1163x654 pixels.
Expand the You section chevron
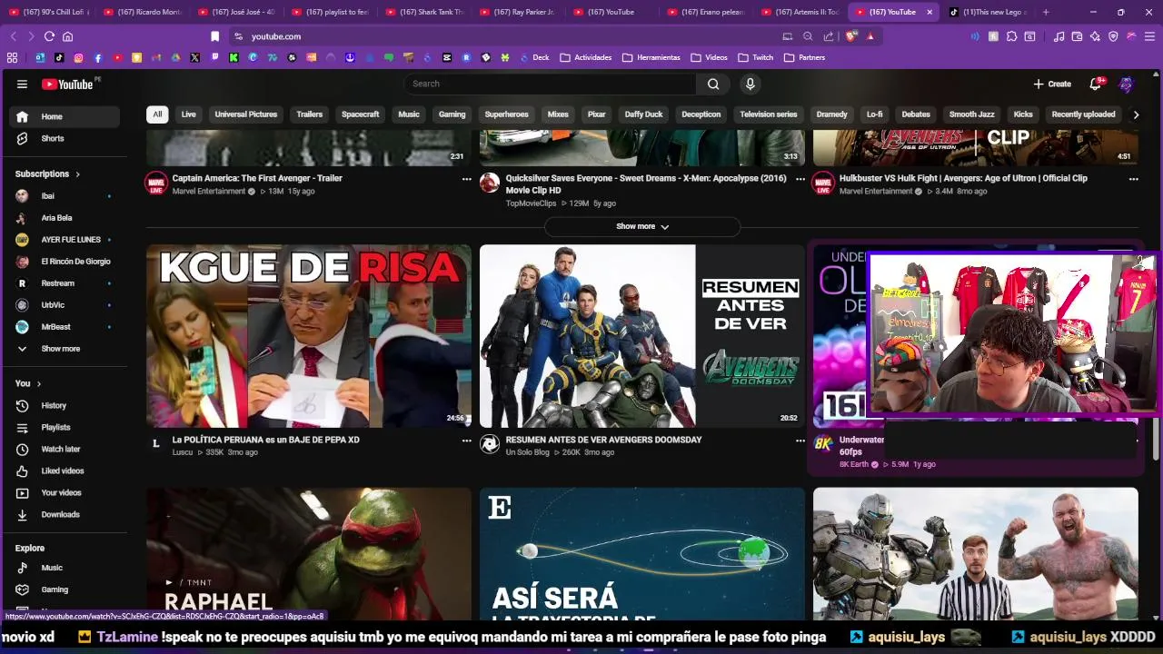(38, 383)
